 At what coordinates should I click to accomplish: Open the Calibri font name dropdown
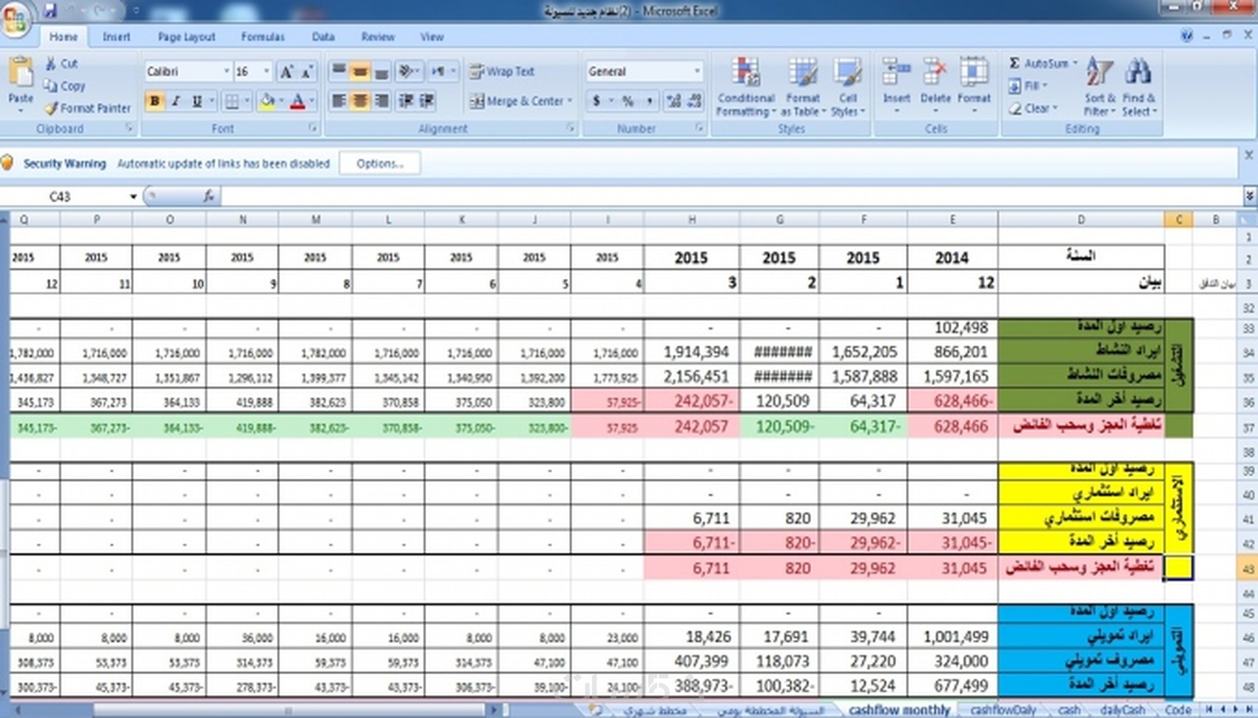(226, 72)
